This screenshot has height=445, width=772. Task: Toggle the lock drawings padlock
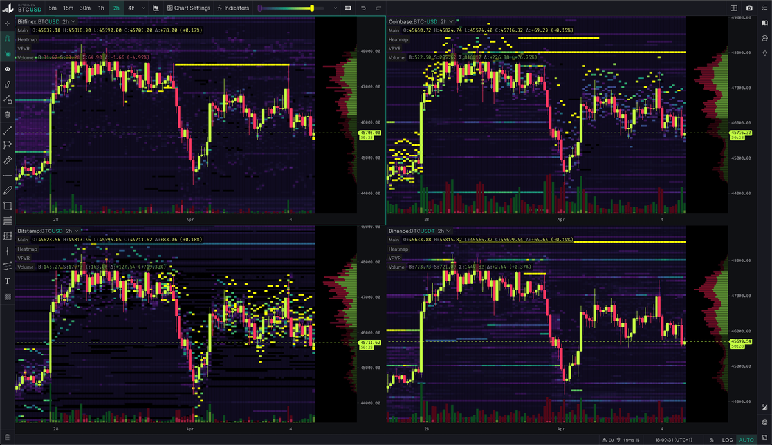click(x=7, y=84)
